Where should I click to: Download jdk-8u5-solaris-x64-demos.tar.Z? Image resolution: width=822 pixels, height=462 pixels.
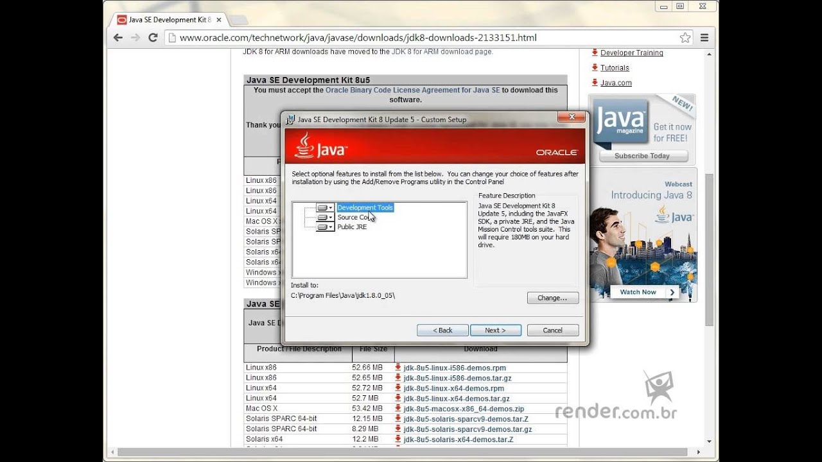tap(459, 440)
